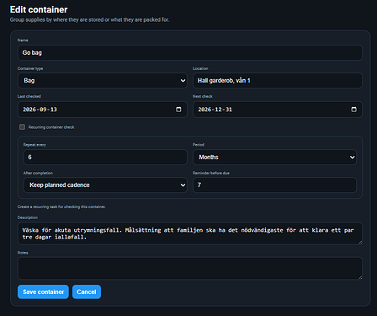Click inside the Description text area
Viewport: 377px width, 316px height.
click(x=190, y=233)
